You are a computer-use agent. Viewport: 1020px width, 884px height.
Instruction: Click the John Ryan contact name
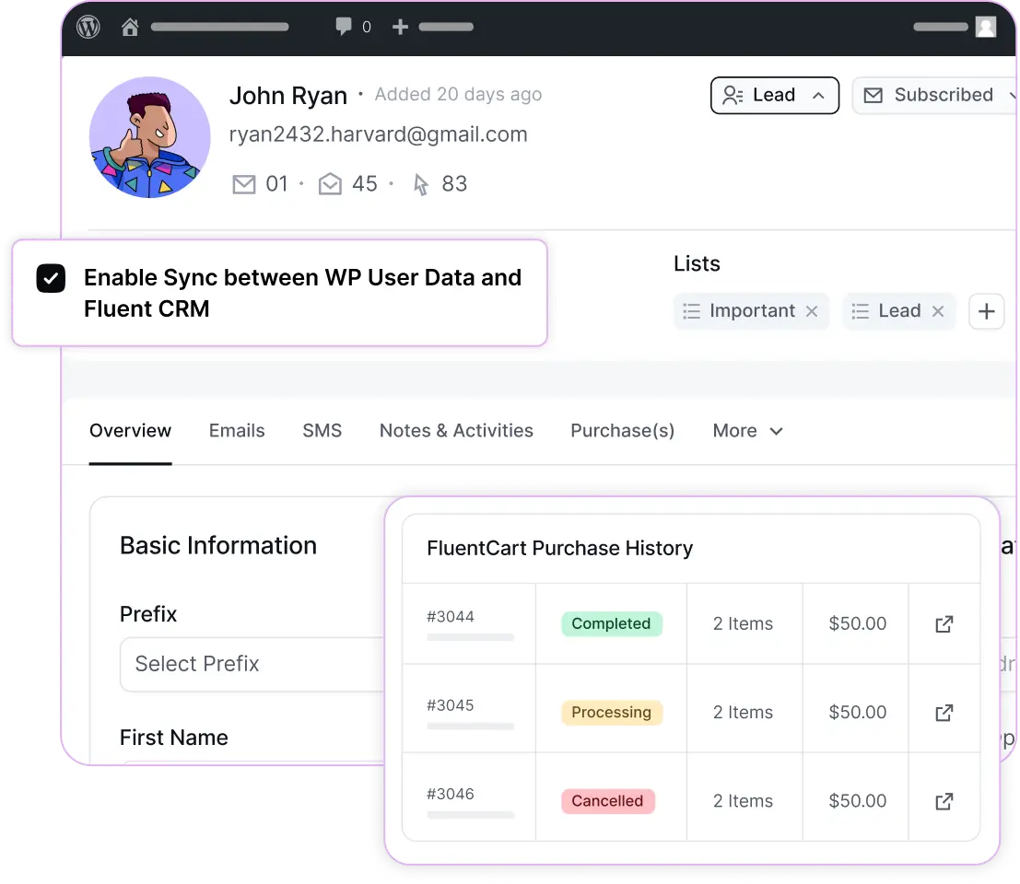click(x=288, y=96)
